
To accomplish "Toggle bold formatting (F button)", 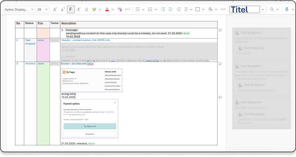I will pyautogui.click(x=71, y=9).
